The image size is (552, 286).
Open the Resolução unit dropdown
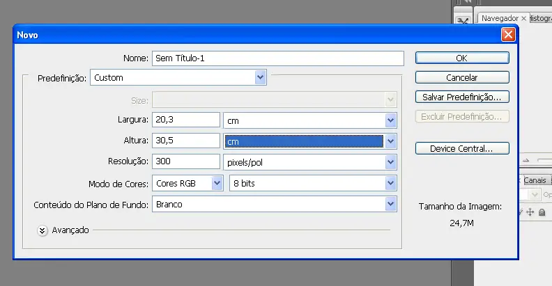pos(390,162)
